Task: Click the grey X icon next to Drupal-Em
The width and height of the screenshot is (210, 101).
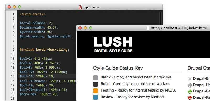Action: click(x=190, y=79)
